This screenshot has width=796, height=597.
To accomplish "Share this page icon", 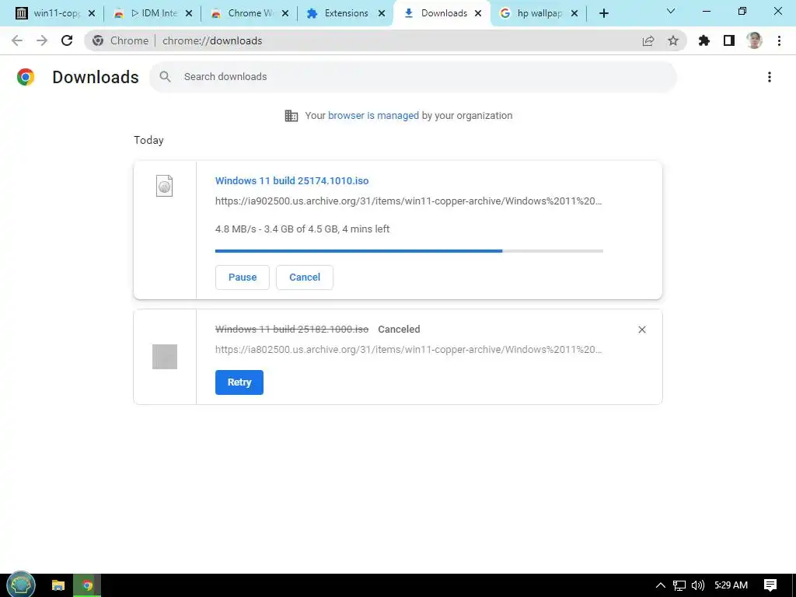I will coord(648,40).
